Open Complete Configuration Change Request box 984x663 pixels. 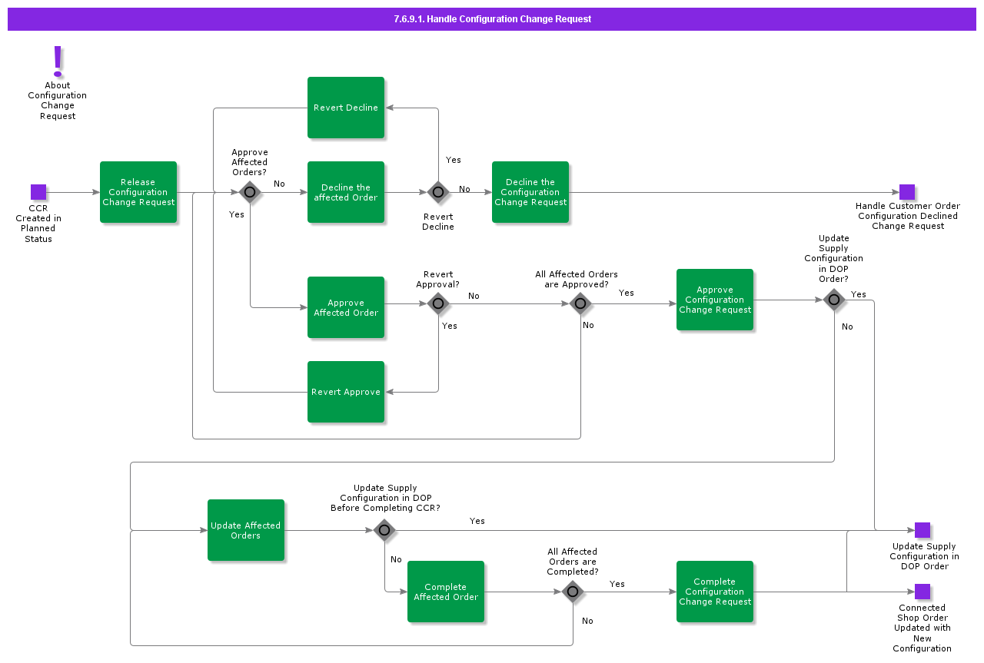click(715, 592)
